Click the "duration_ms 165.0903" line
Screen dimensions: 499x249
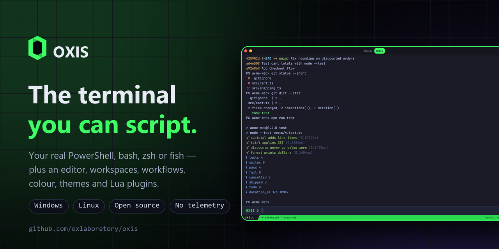(267, 192)
